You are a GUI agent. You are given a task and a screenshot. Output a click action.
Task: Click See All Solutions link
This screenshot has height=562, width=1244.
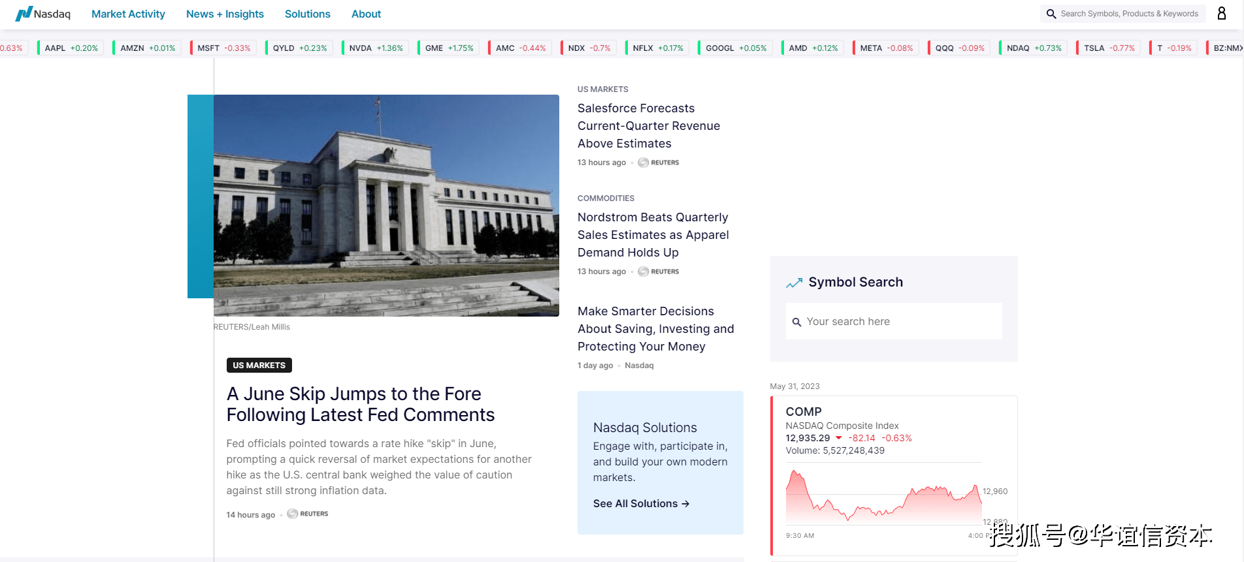(641, 504)
